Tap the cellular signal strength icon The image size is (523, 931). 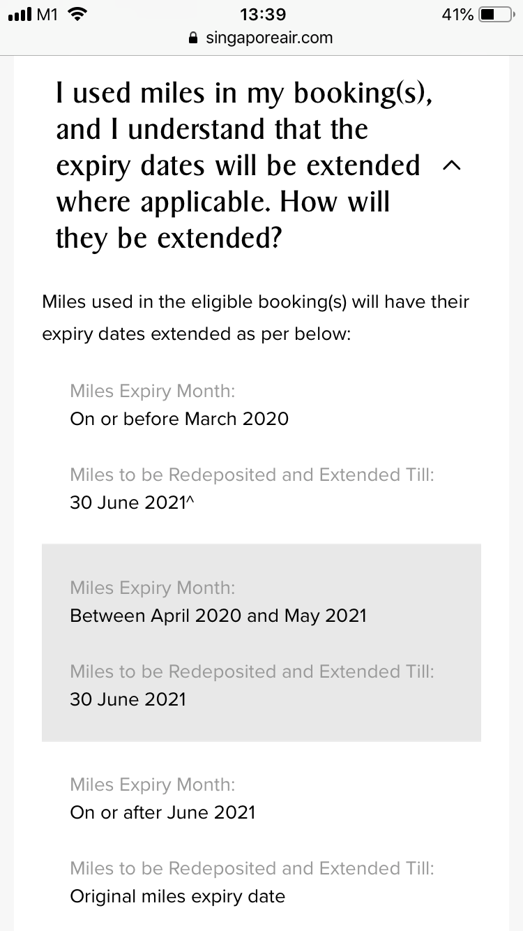pyautogui.click(x=19, y=15)
